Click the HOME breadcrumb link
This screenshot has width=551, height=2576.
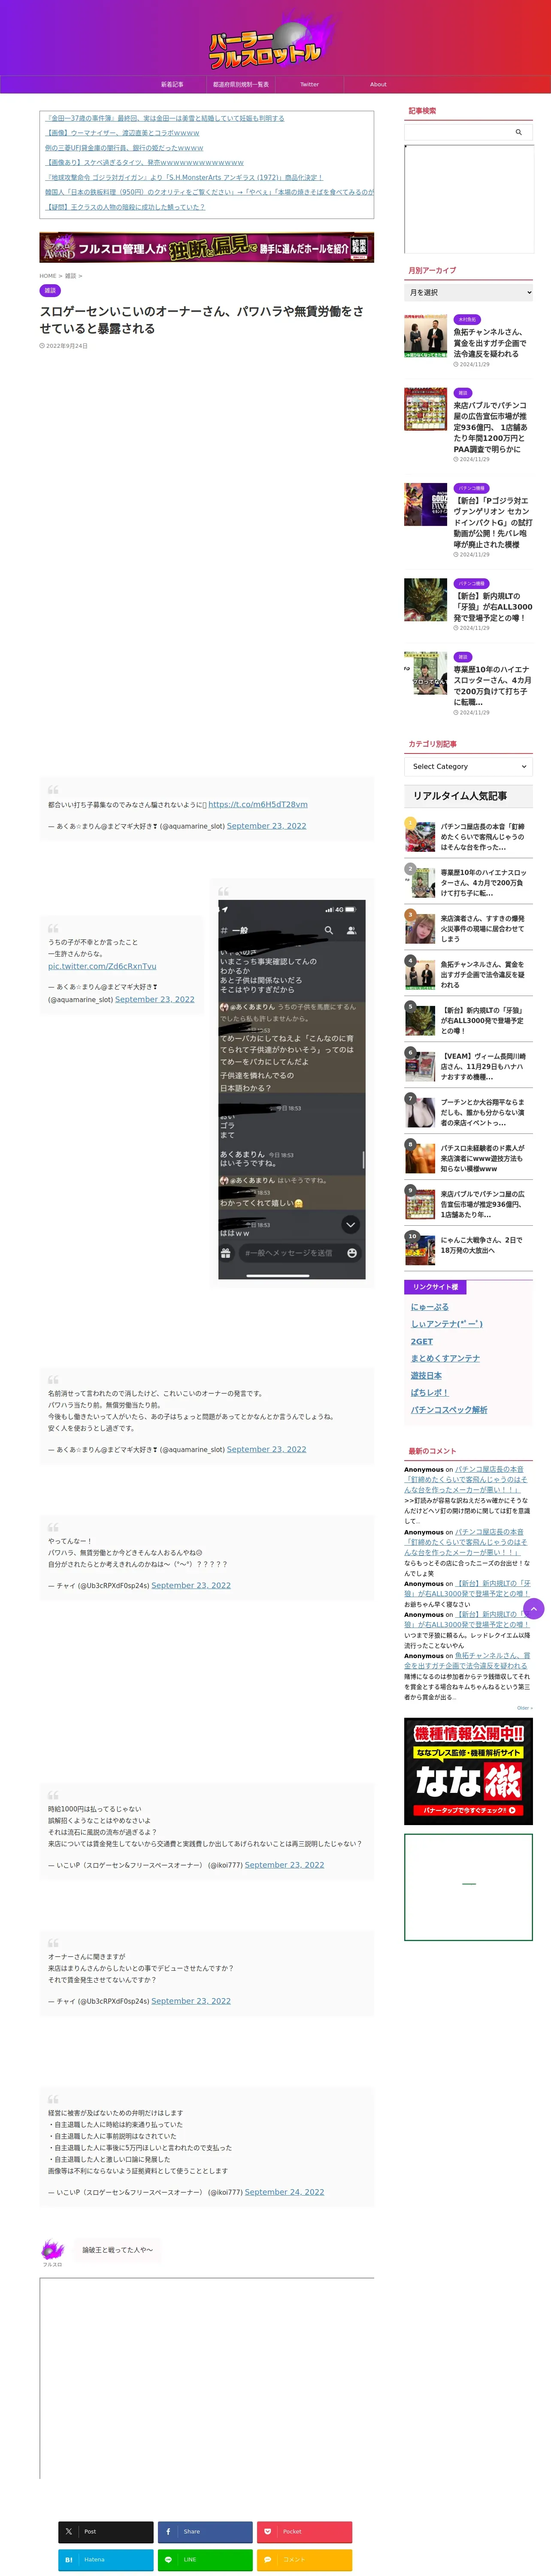point(48,276)
